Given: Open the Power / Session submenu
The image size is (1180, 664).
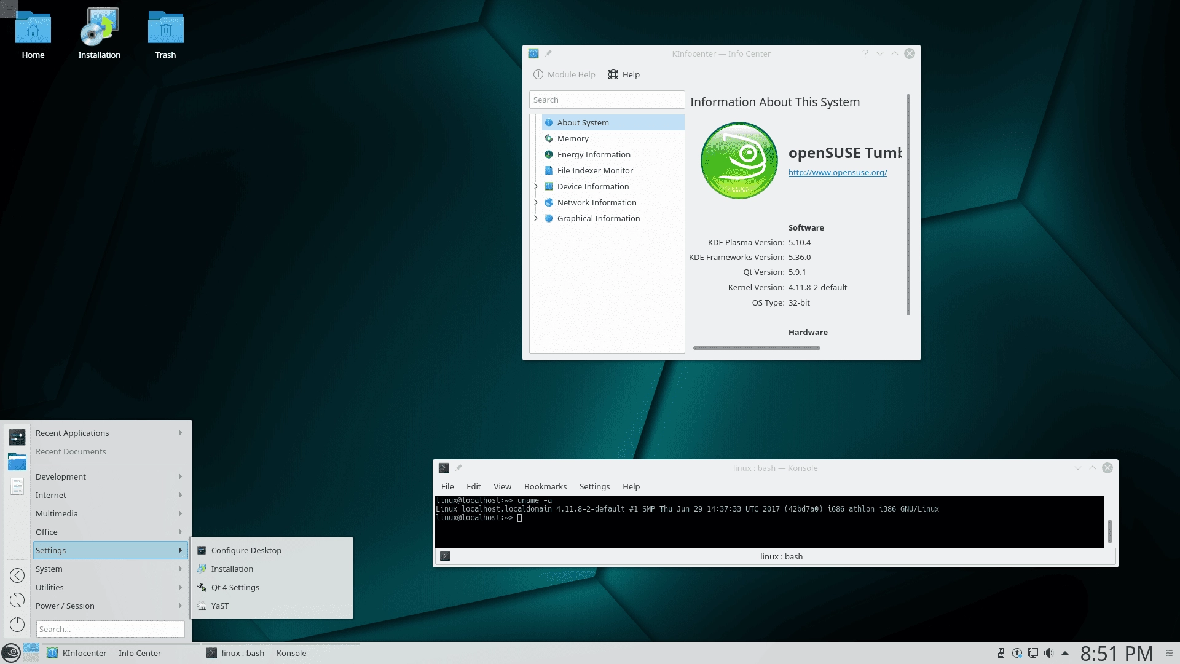Looking at the screenshot, I should click(109, 606).
